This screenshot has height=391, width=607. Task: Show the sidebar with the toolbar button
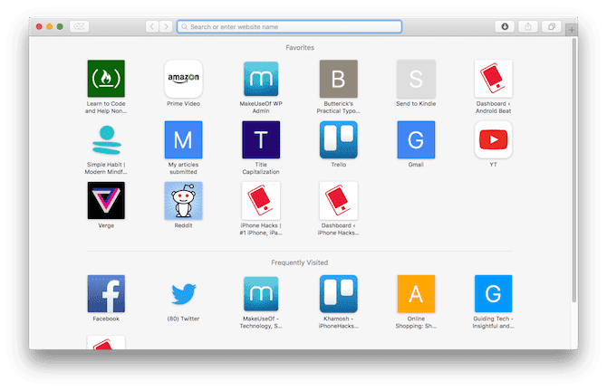tap(80, 26)
